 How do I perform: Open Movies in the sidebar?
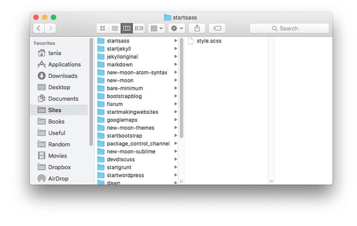coord(59,156)
